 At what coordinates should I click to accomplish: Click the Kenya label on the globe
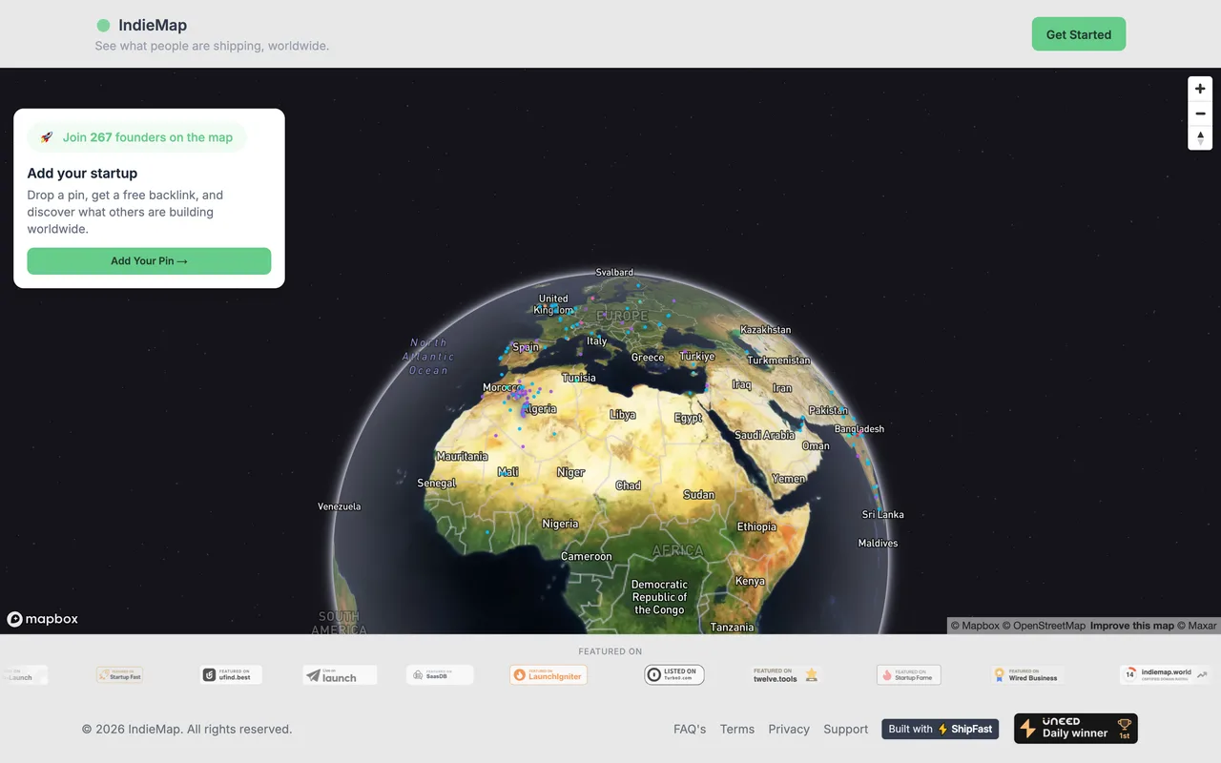coord(750,581)
